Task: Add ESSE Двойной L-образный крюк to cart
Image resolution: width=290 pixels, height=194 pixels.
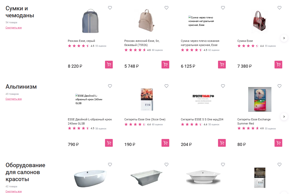Action: [109, 143]
